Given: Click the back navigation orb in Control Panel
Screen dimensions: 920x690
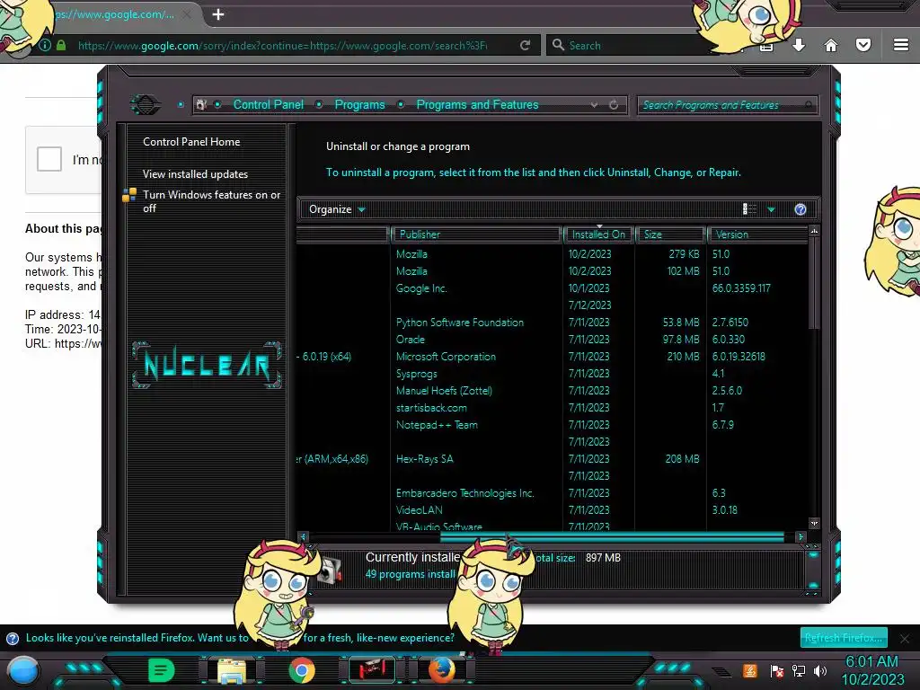Looking at the screenshot, I should pyautogui.click(x=145, y=105).
